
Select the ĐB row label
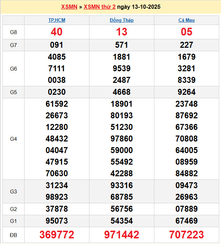pos(13,235)
